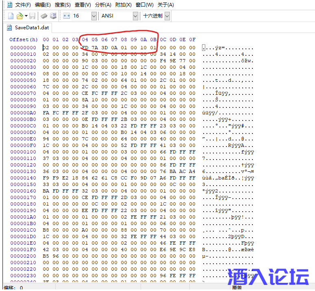Expand the arrow next to the Open icon
The width and height of the screenshot is (315, 291).
pos(26,16)
